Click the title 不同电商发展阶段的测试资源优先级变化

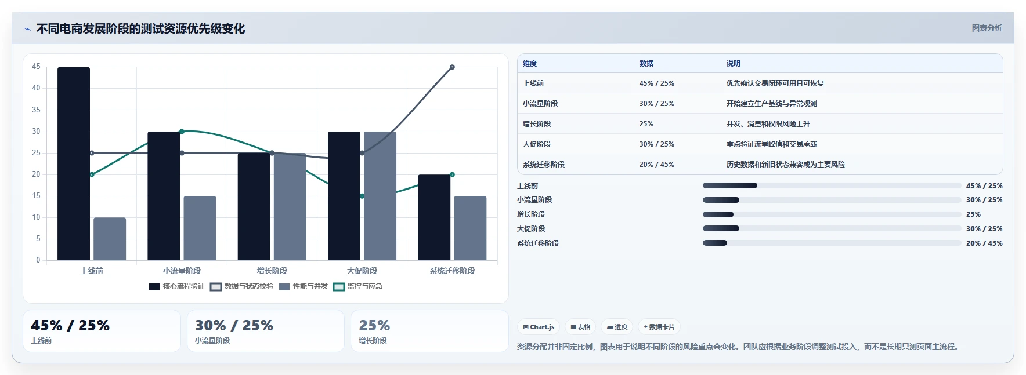(x=140, y=28)
